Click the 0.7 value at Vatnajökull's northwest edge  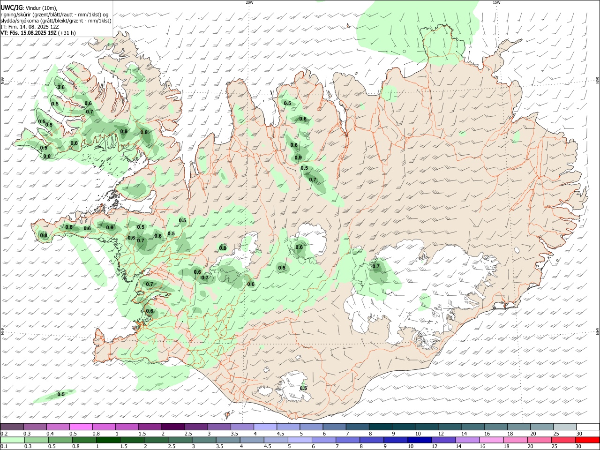coord(376,266)
